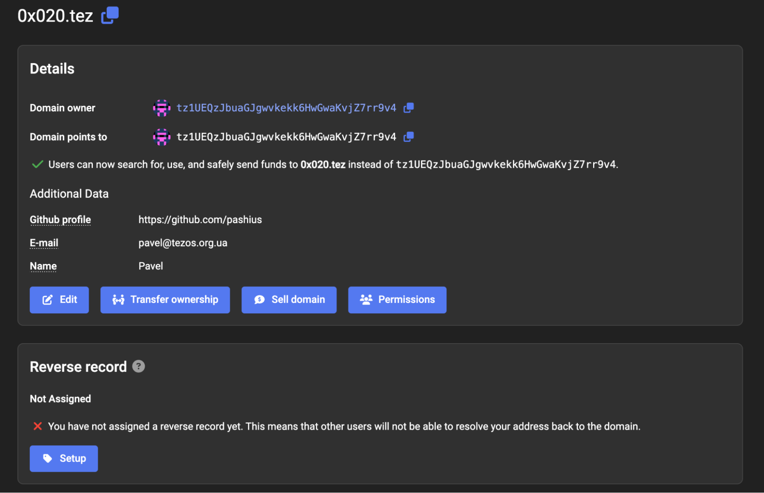The height and width of the screenshot is (493, 764).
Task: Click the Github profile label
Action: (x=60, y=219)
